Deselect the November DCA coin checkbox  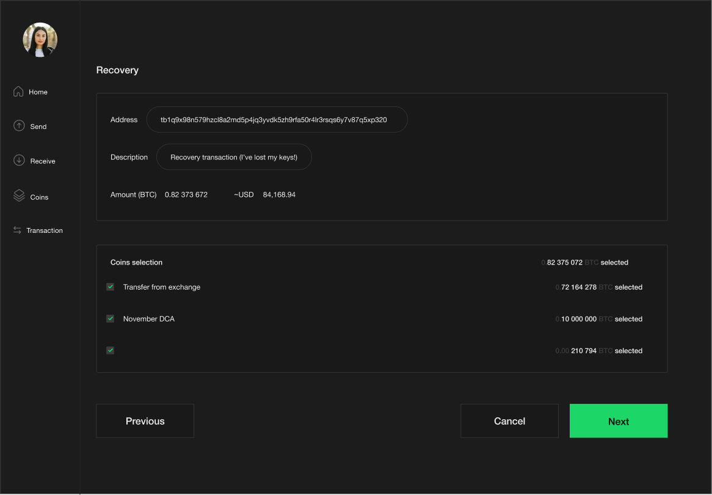click(x=111, y=318)
